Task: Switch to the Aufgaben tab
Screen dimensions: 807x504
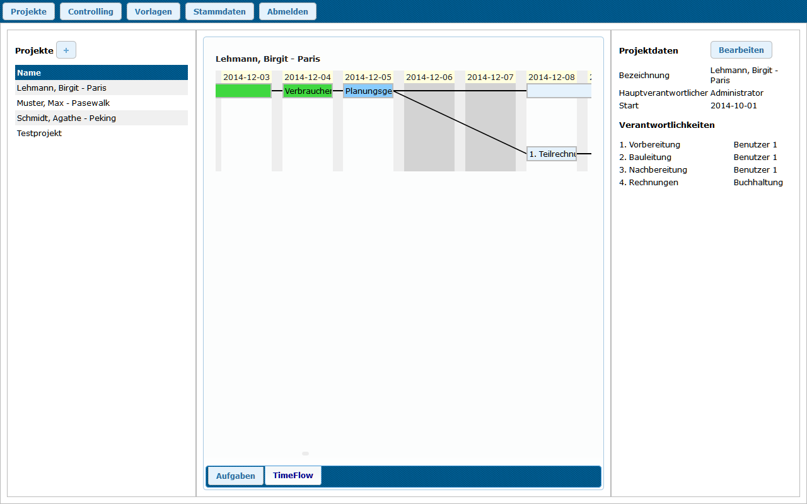Action: point(235,476)
